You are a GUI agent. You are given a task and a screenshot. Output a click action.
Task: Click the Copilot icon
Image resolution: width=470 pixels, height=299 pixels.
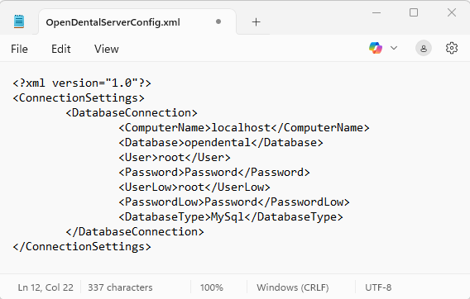coord(376,48)
